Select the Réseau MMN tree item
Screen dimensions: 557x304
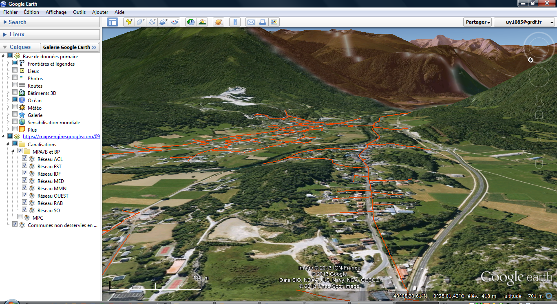point(52,188)
